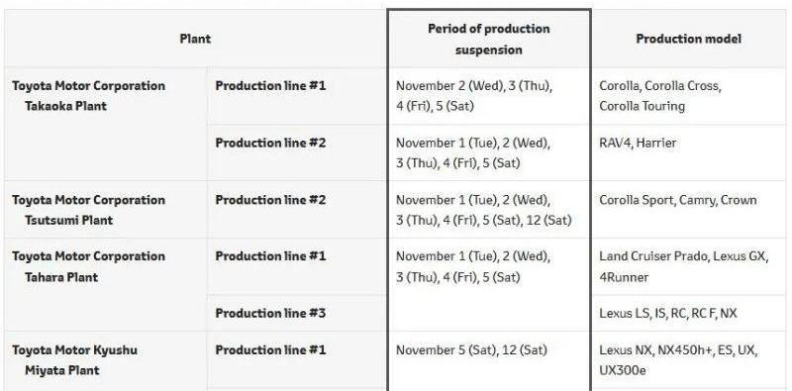The image size is (792, 391).
Task: Click the RAV4, Harrier model cell
Action: pyautogui.click(x=688, y=152)
